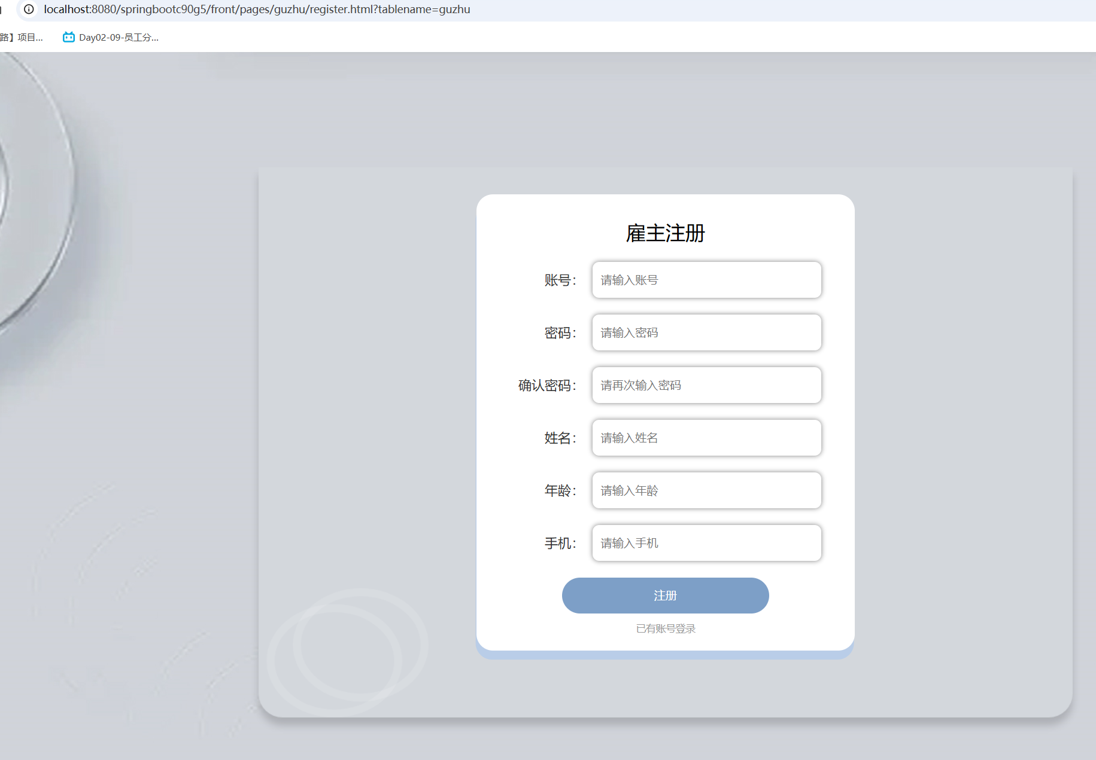Open the truncated 项目 bookmark

(x=22, y=37)
